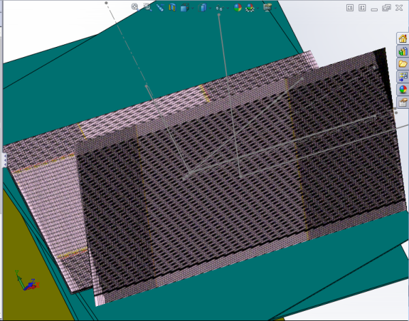Viewport: 409px width, 321px height.
Task: Open the View Orientation dropdown
Action: tap(185, 7)
